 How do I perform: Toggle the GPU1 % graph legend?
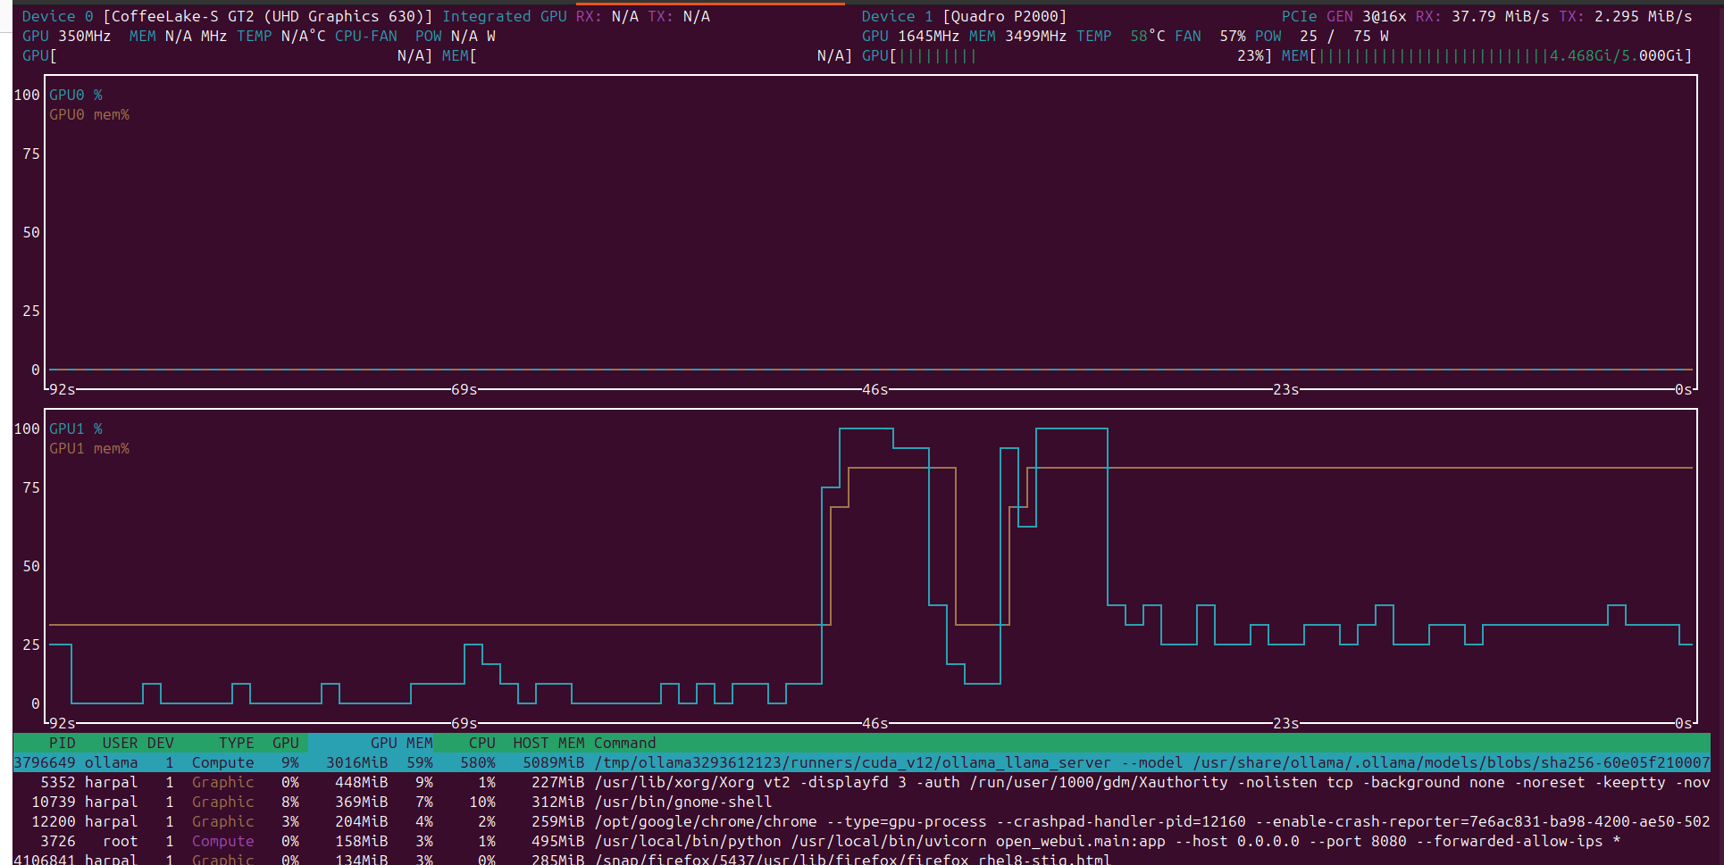[x=75, y=428]
